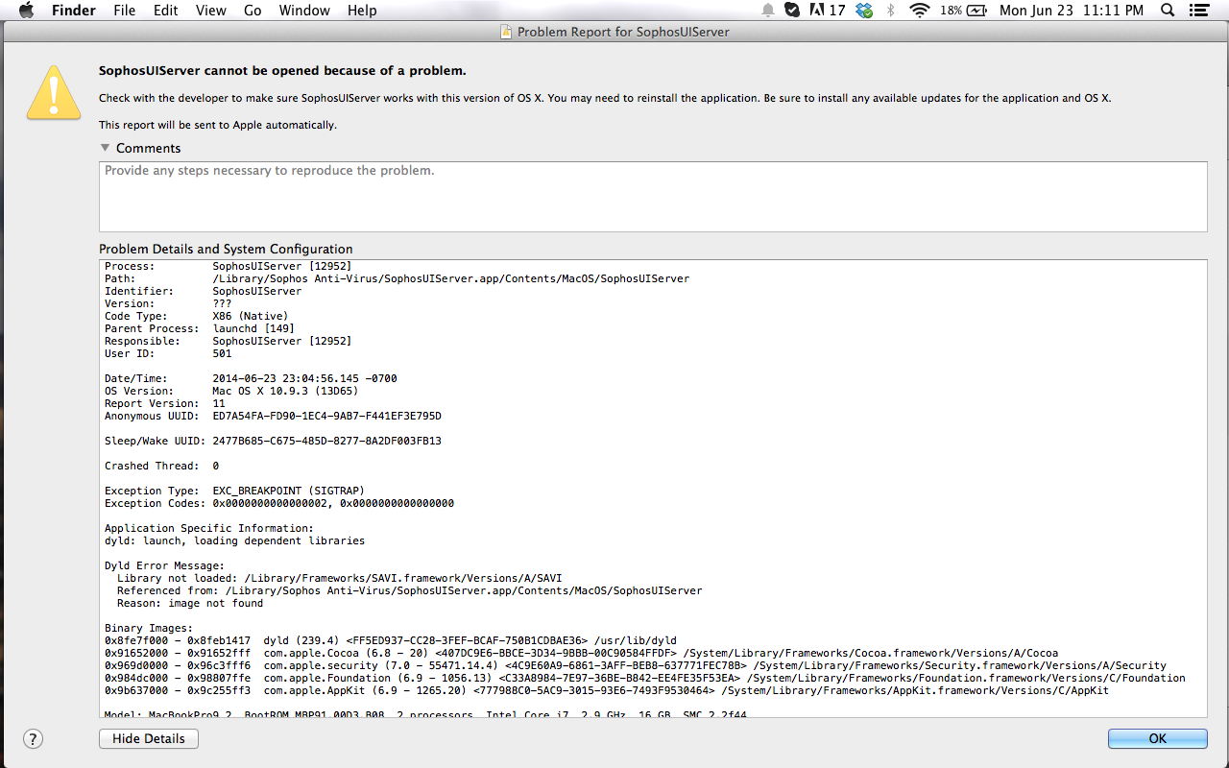Click the 'Problem Details and System Configuration' heading

[226, 249]
